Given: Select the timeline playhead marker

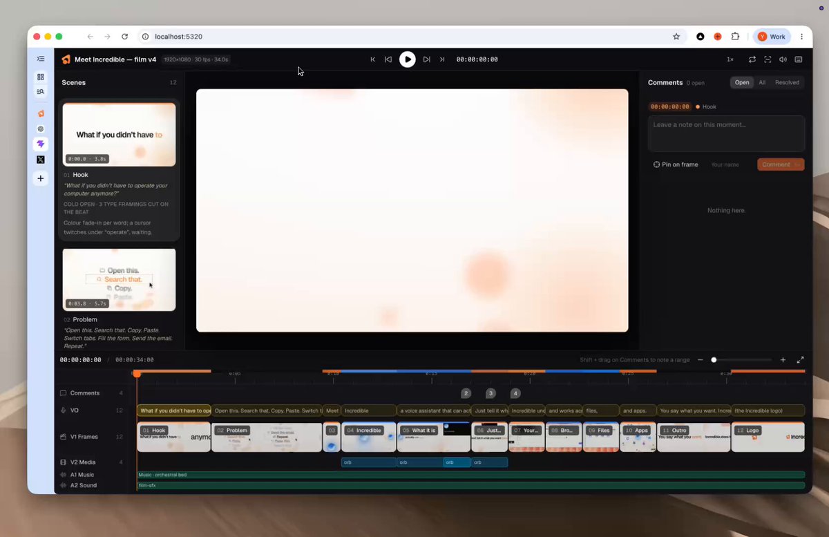Looking at the screenshot, I should pyautogui.click(x=137, y=374).
